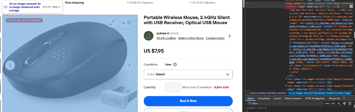Open seller details chevron arrow

coord(230,36)
